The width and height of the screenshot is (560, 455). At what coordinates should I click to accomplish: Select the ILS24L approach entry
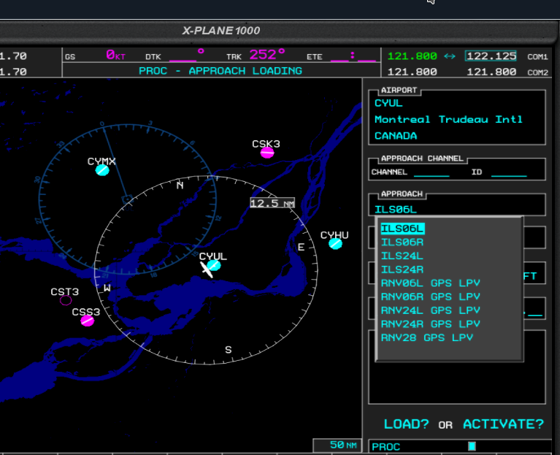point(402,256)
